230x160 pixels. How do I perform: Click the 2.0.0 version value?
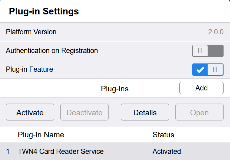(216, 32)
